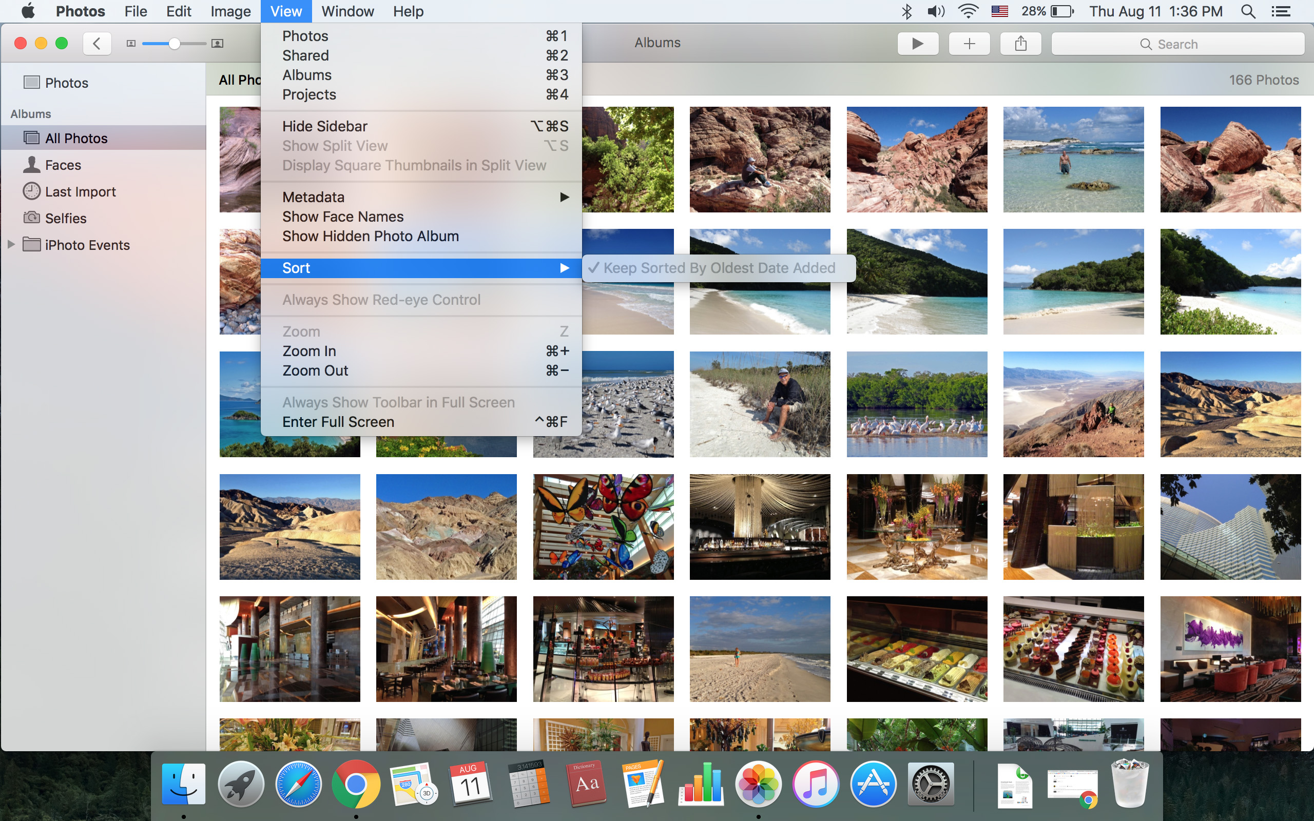Image resolution: width=1314 pixels, height=821 pixels.
Task: Open the Share toolbar button
Action: [x=1020, y=44]
